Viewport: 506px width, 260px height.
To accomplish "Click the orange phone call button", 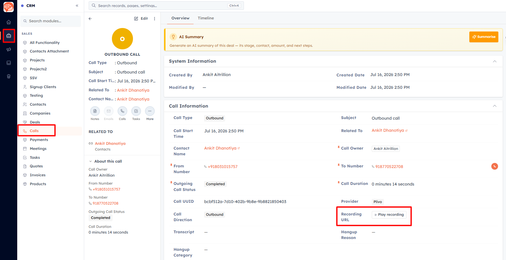I will [x=495, y=166].
